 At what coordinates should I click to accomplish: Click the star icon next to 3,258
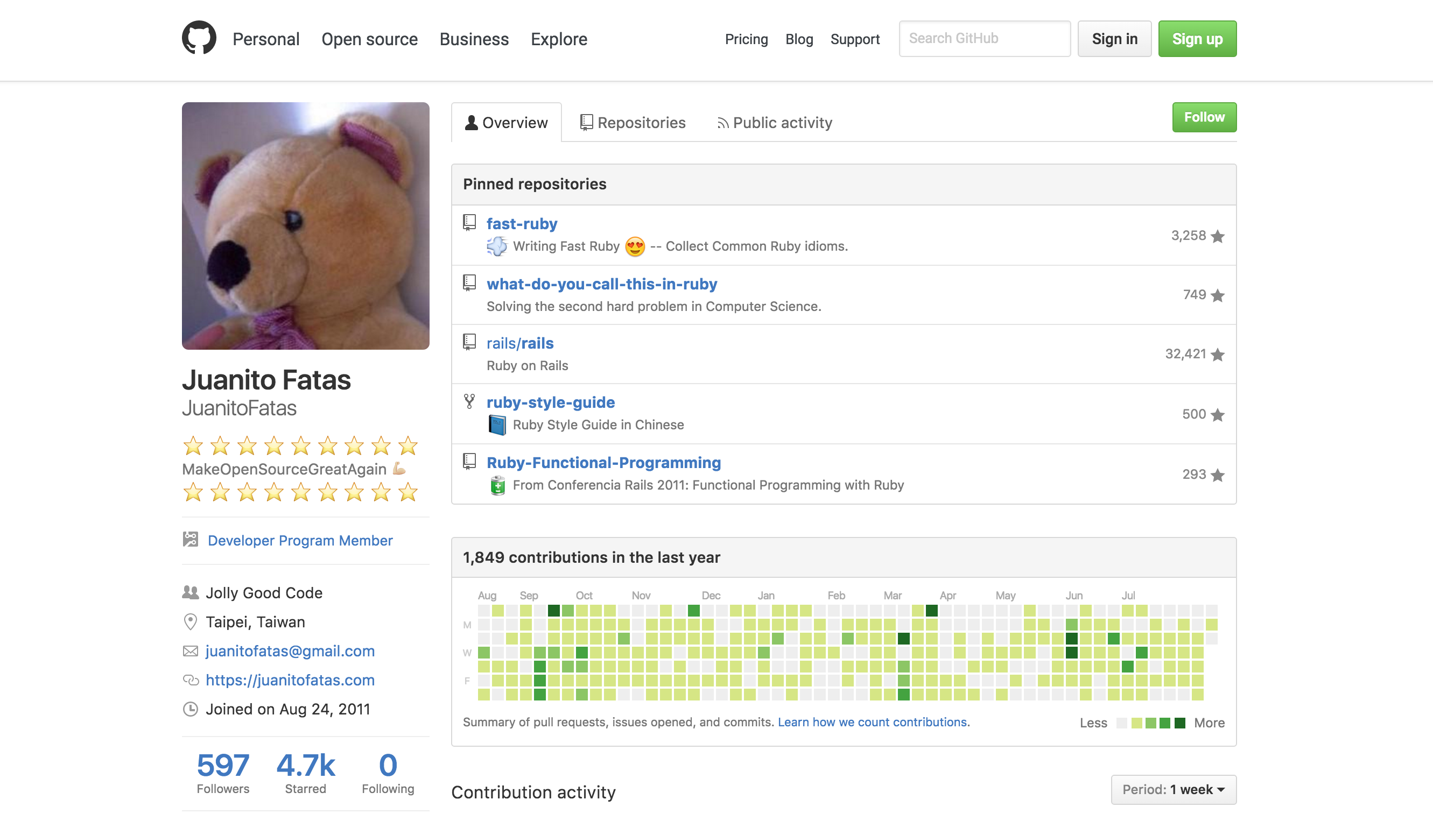[1218, 236]
